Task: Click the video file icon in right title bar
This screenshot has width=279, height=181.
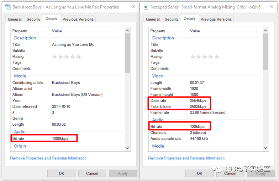Action: point(146,7)
